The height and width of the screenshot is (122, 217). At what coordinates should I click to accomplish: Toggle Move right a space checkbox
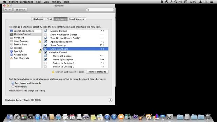pyautogui.click(x=45, y=60)
